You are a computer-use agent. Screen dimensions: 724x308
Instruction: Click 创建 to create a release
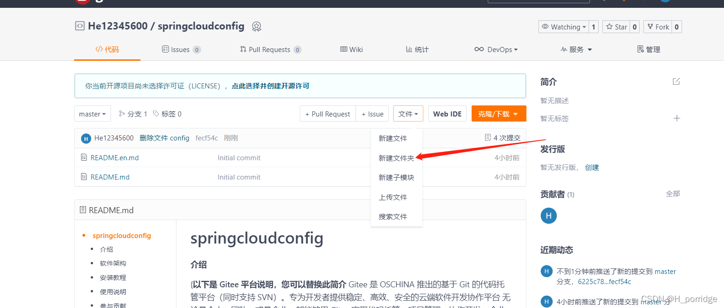coord(592,167)
